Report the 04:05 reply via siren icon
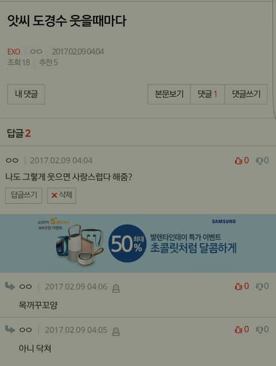This screenshot has height=366, width=276. coord(116,331)
